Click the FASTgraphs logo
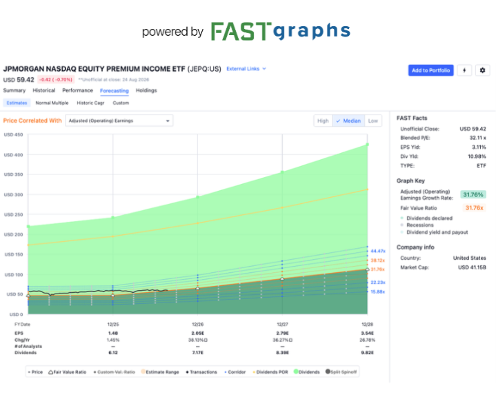The width and height of the screenshot is (496, 410). point(281,31)
